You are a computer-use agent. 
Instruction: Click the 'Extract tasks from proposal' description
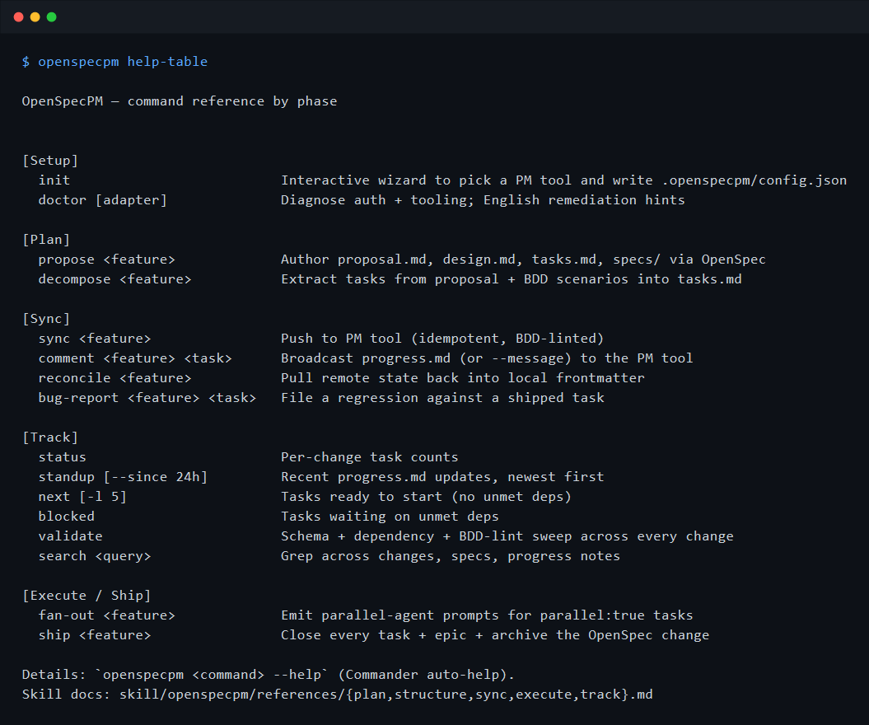point(511,279)
